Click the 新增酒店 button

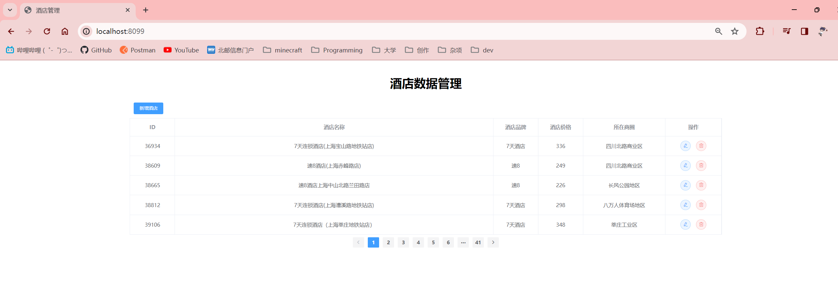coord(148,108)
